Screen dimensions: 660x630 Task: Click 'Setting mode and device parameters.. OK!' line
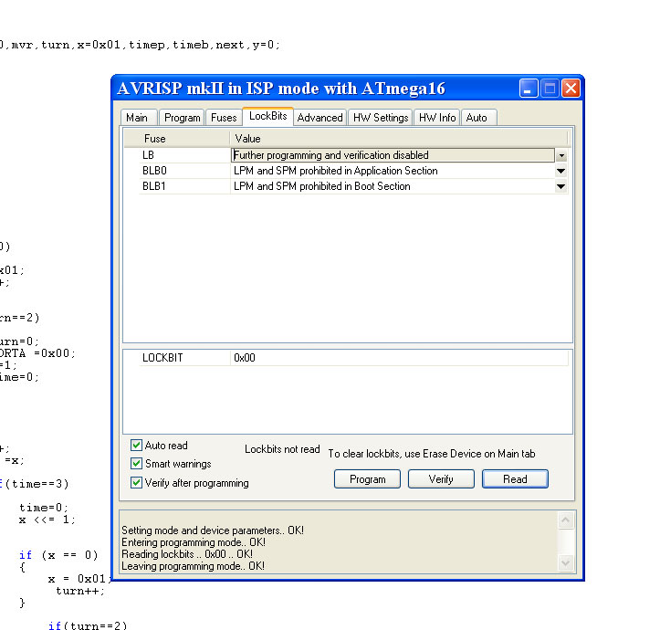[x=213, y=530]
